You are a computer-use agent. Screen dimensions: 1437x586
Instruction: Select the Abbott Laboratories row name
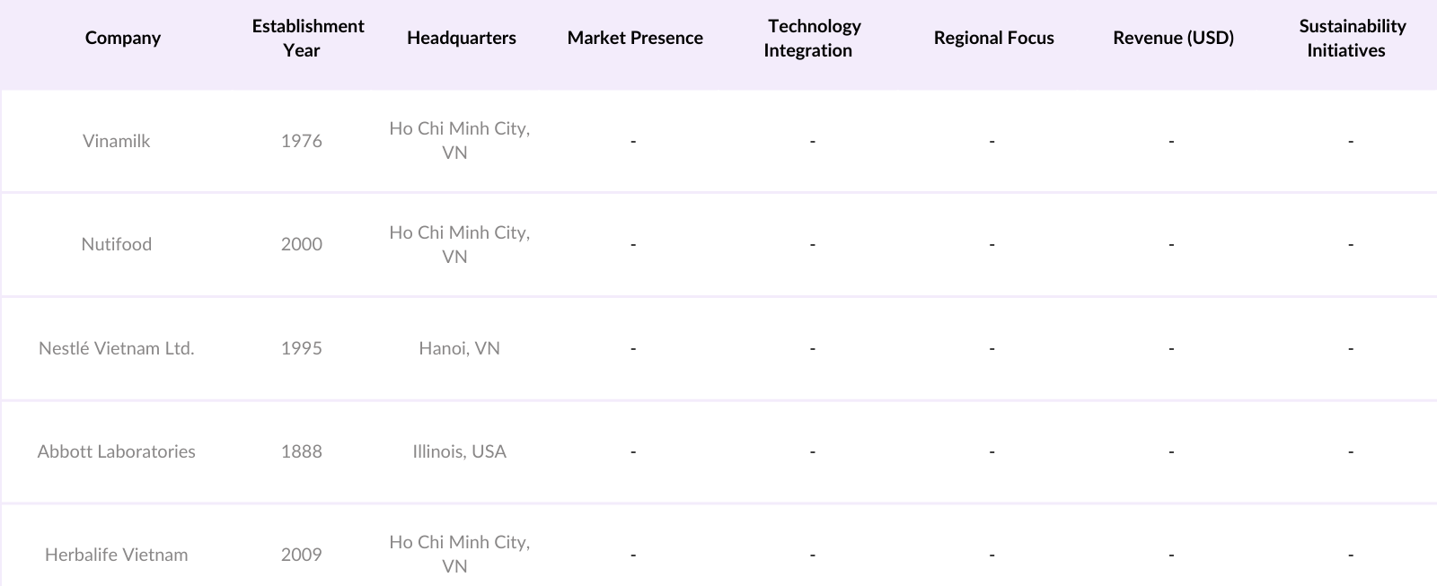(117, 451)
